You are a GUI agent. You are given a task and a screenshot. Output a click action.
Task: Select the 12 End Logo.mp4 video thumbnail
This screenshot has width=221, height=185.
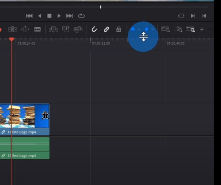(x=24, y=116)
